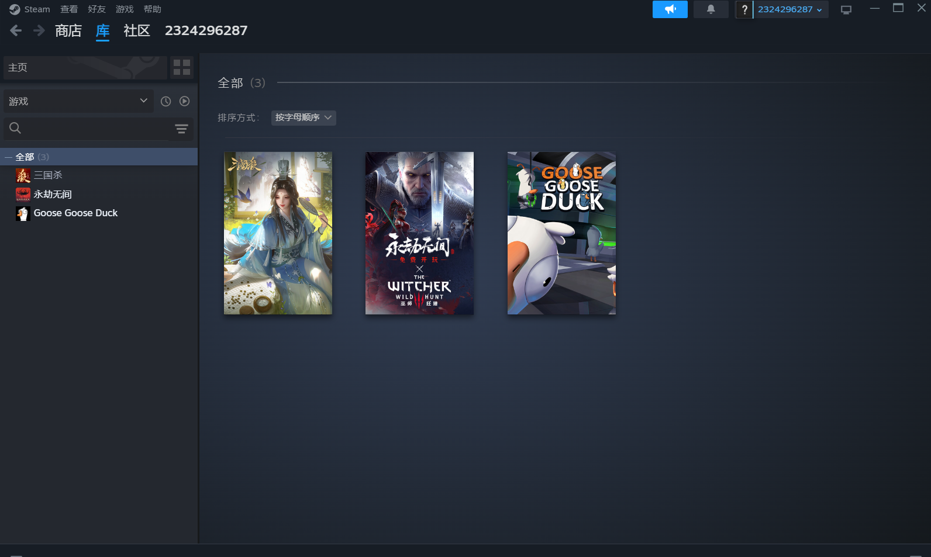Viewport: 931px width, 557px height.
Task: Toggle ready-to-play filter icon
Action: point(185,101)
